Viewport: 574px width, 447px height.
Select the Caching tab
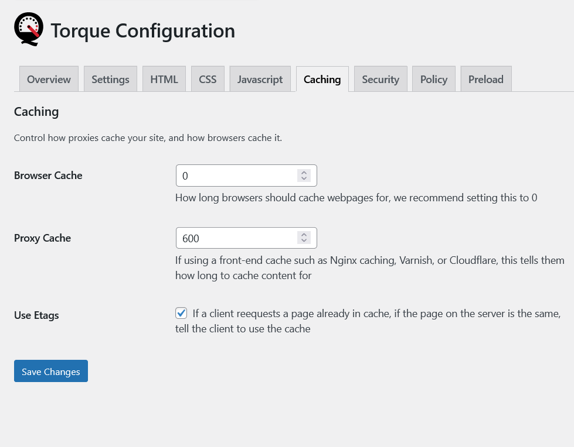point(322,80)
